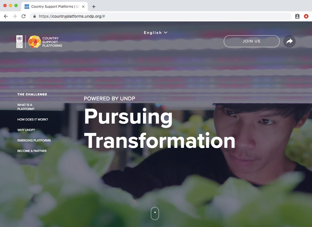Open HOW DOES IT WORK? section
The width and height of the screenshot is (312, 227).
pyautogui.click(x=33, y=119)
